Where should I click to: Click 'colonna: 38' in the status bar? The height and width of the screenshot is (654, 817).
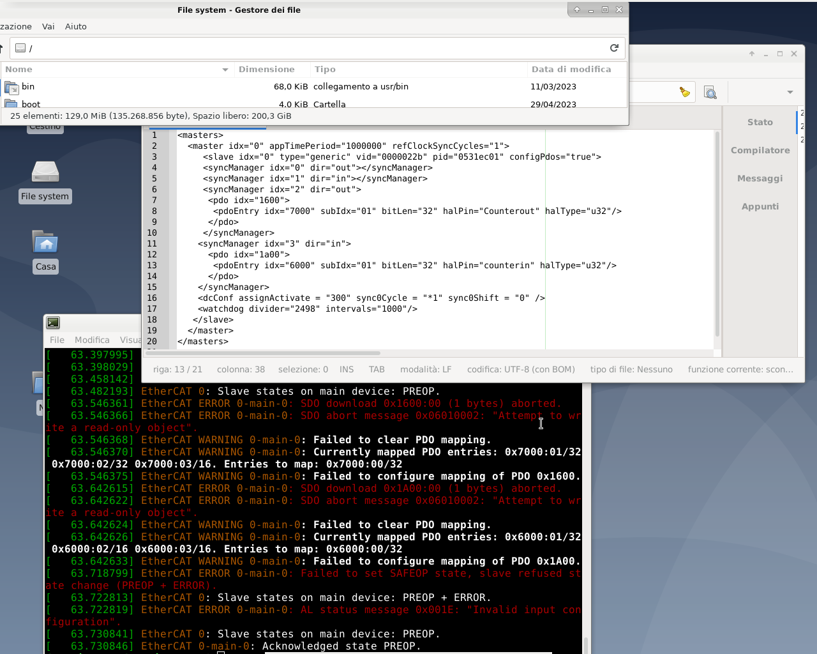(x=241, y=369)
